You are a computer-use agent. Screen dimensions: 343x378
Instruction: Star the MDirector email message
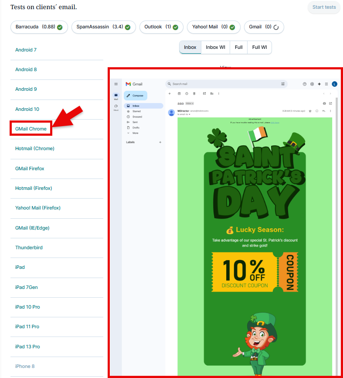tap(310, 111)
